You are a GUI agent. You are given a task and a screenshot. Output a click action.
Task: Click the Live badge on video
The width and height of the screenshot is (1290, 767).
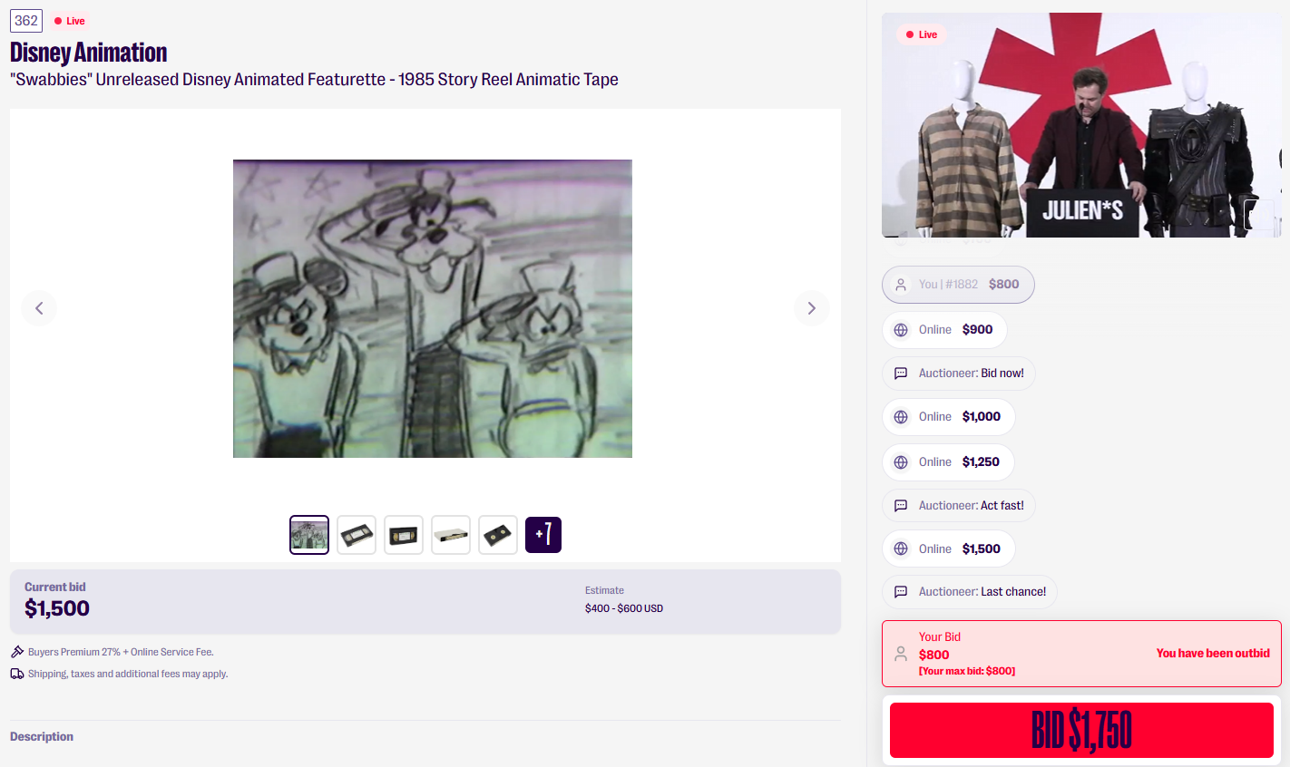tap(922, 34)
